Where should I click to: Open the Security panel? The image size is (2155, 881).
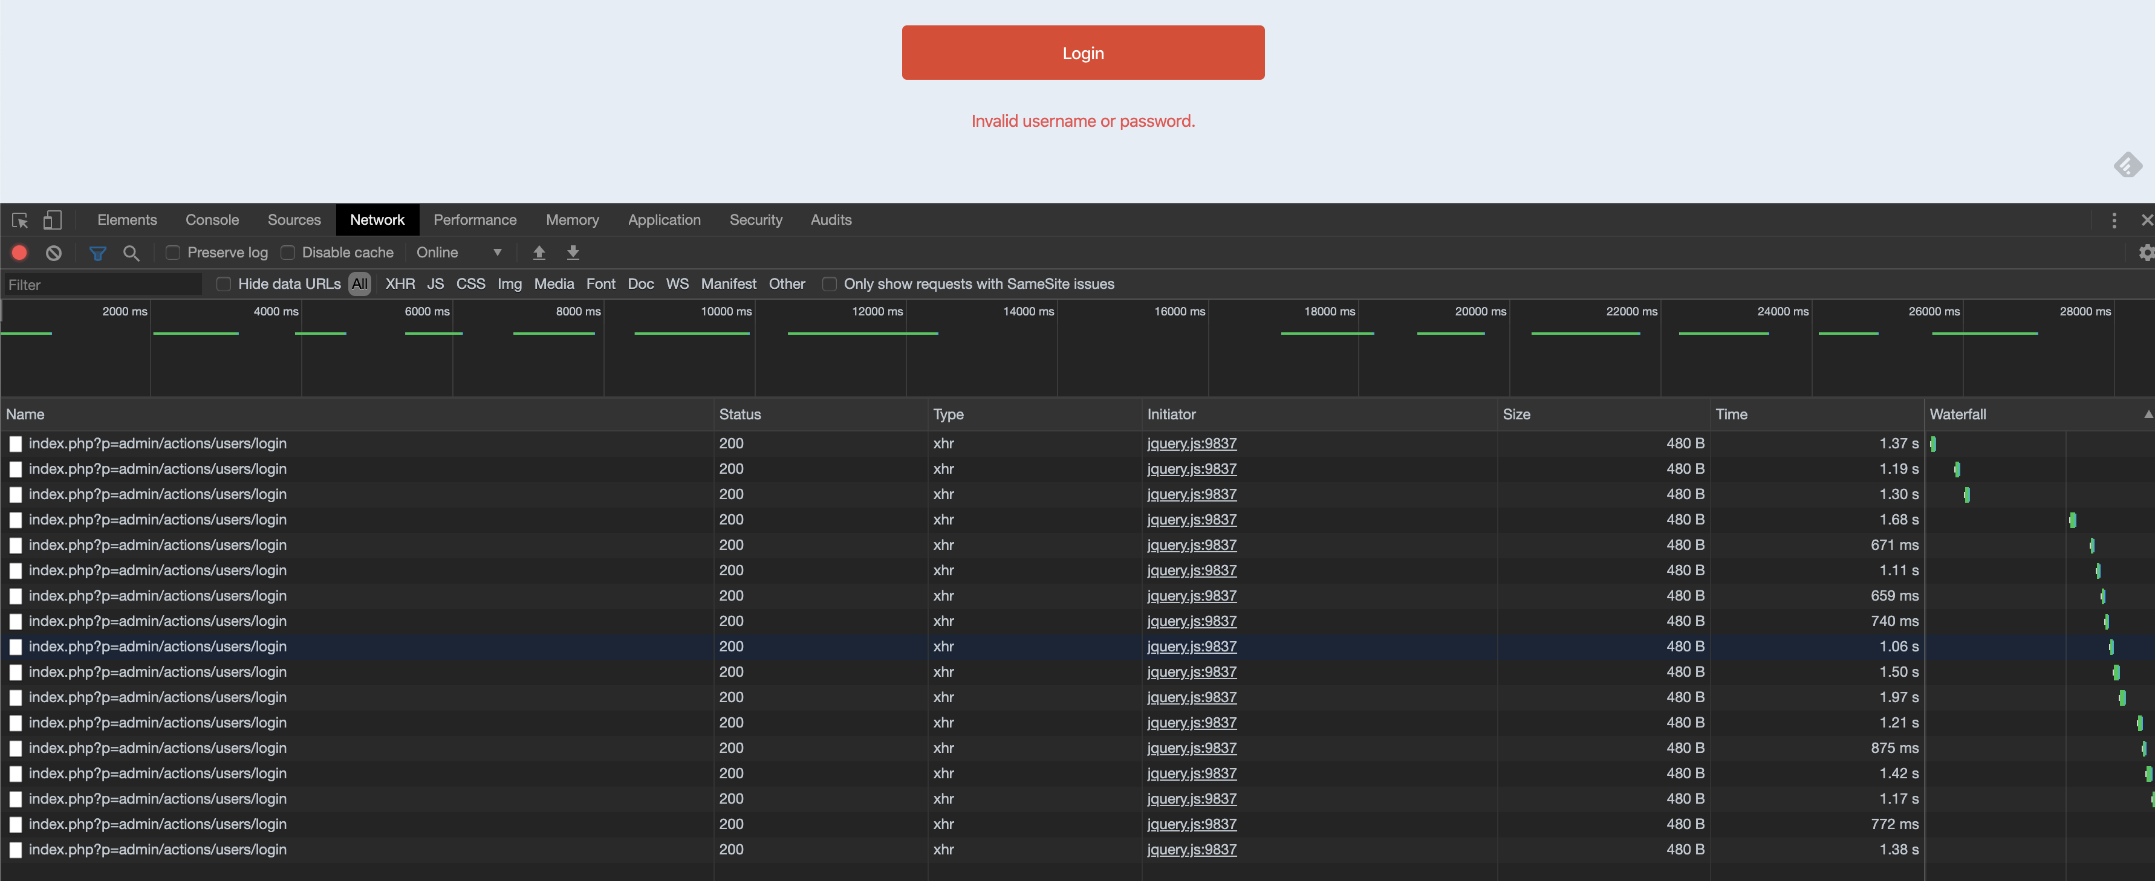[755, 220]
